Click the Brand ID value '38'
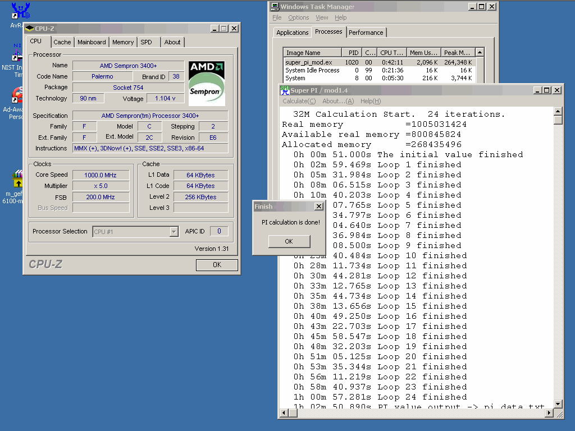575x431 pixels. [x=176, y=76]
